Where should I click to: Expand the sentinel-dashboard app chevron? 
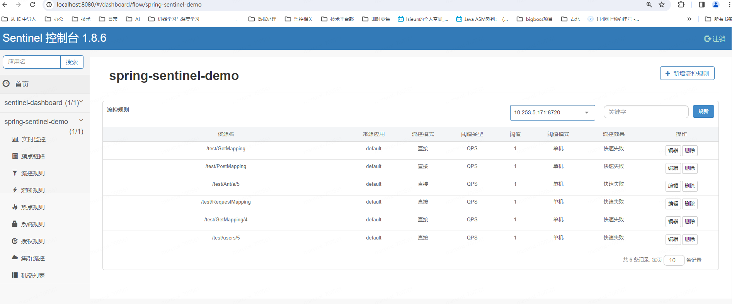coord(82,102)
